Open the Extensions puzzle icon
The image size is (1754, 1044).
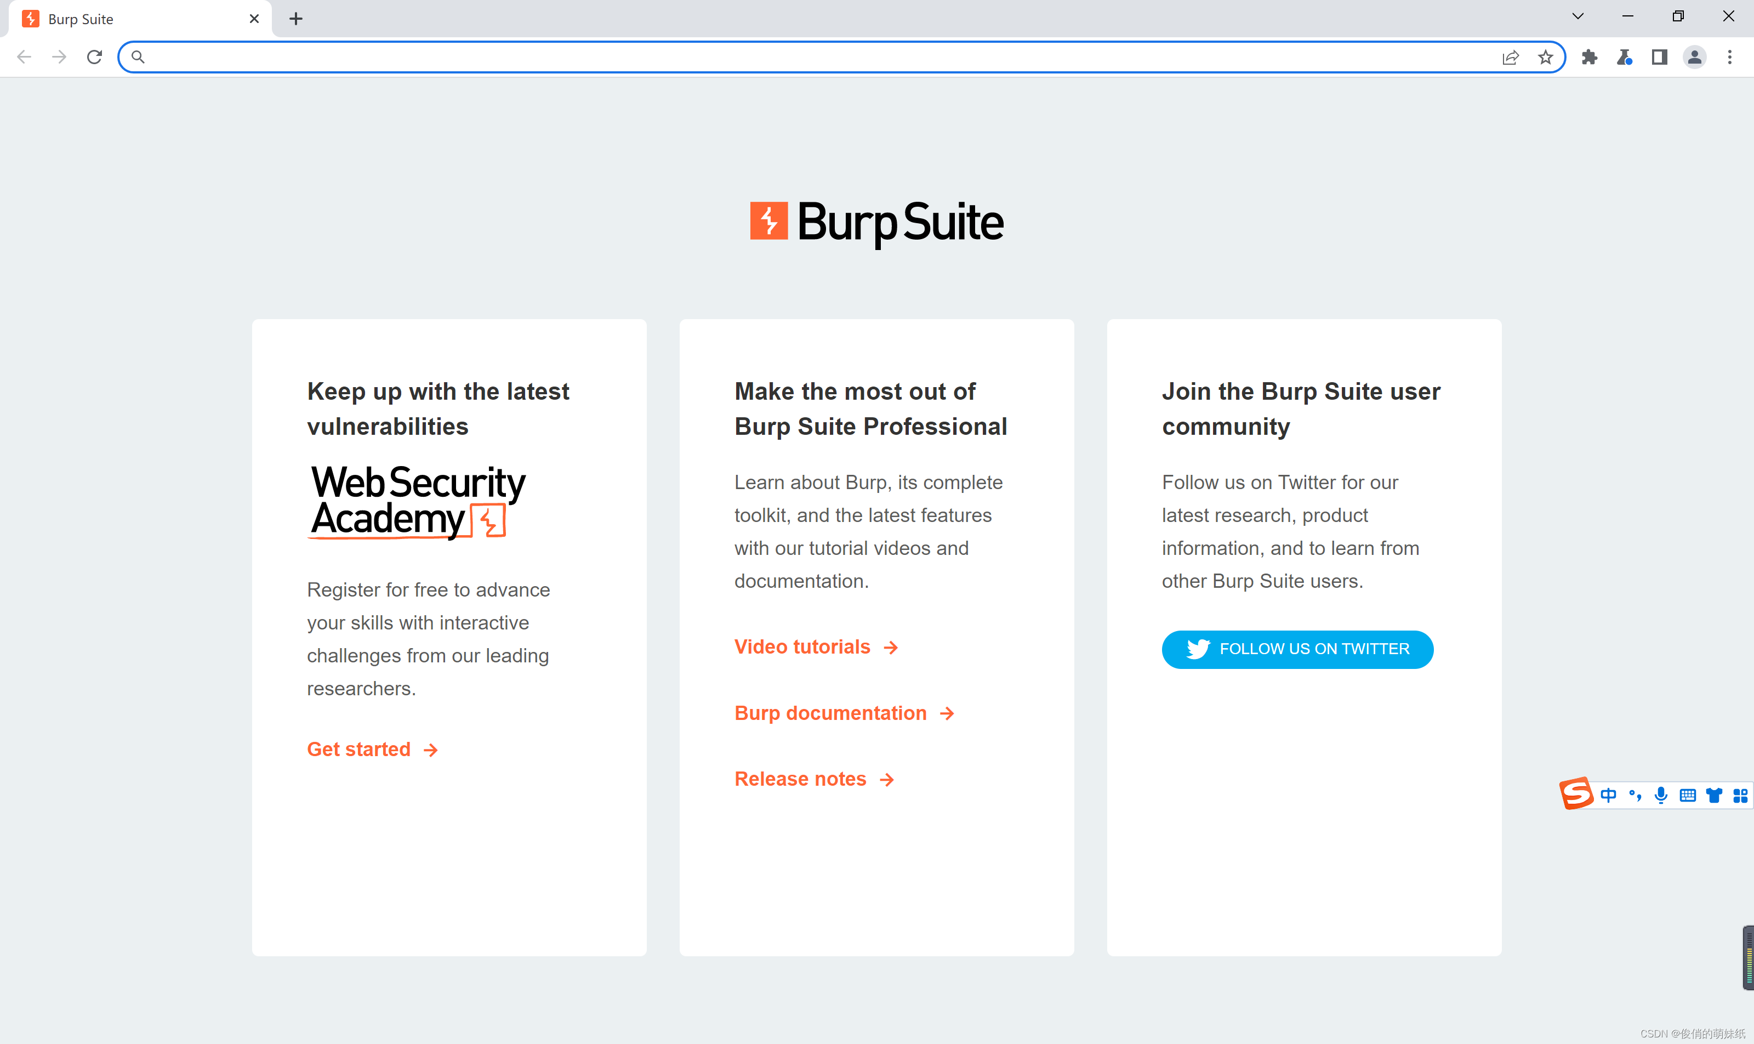tap(1590, 57)
